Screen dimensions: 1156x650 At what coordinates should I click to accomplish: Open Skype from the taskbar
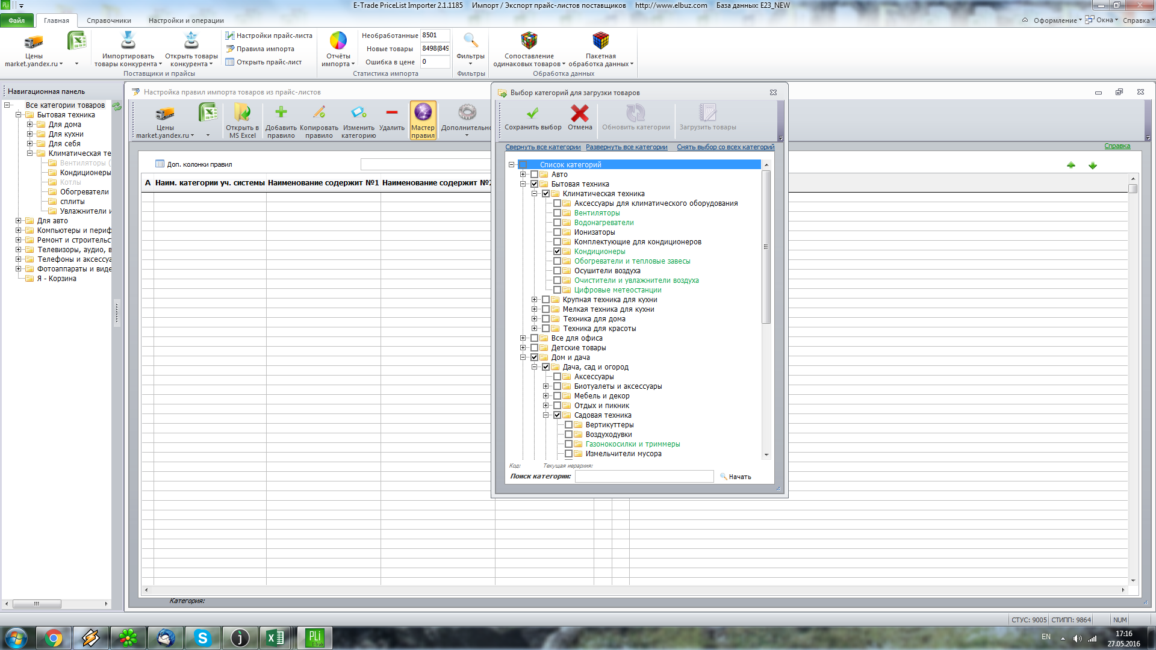tap(202, 638)
